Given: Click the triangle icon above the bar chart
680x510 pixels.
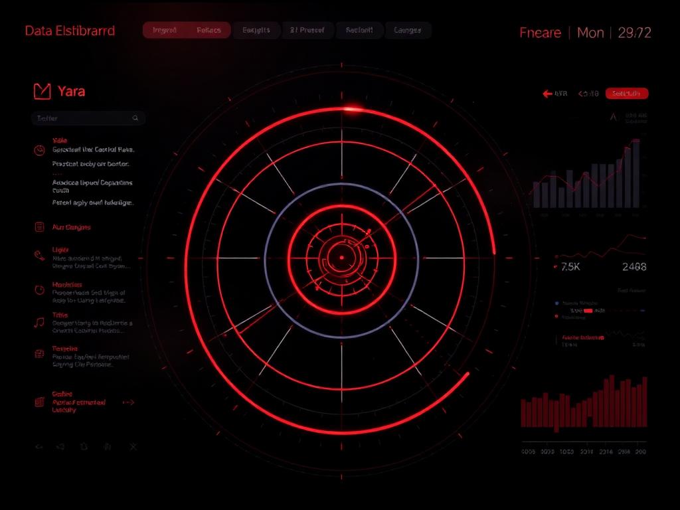Looking at the screenshot, I should pyautogui.click(x=613, y=117).
